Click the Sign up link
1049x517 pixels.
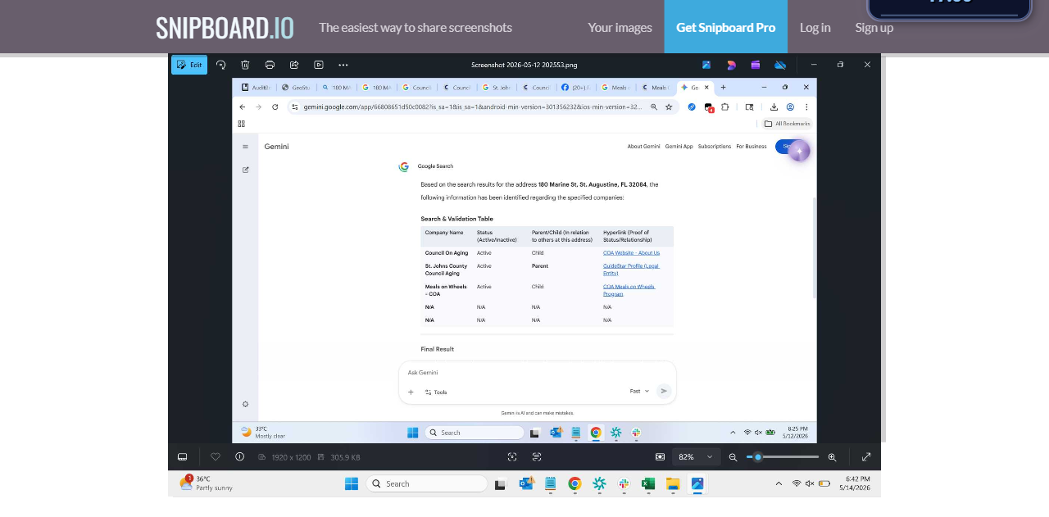point(874,27)
